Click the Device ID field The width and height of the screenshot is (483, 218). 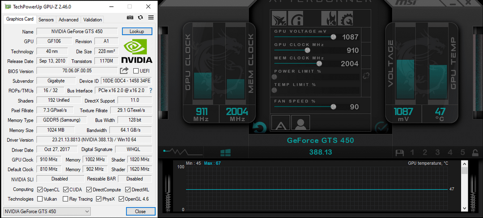click(x=127, y=81)
